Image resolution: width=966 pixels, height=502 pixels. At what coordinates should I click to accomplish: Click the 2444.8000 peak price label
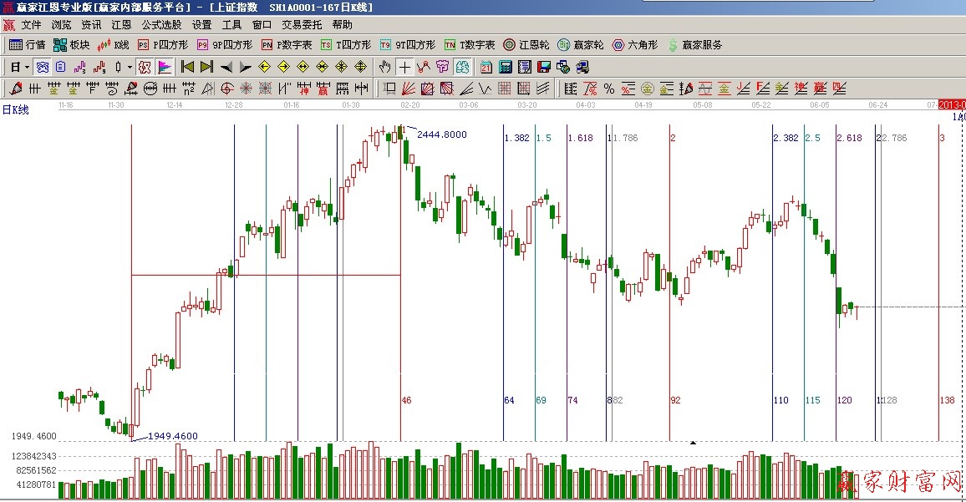[441, 134]
